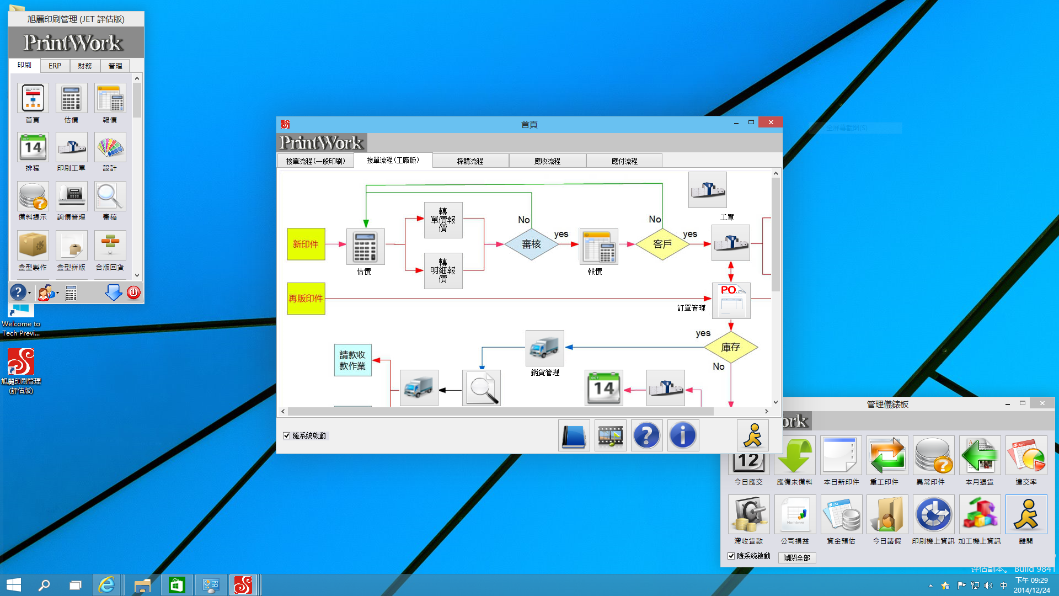Viewport: 1059px width, 596px height.
Task: Open 銷貨管理 truck icon in flowchart
Action: point(544,348)
